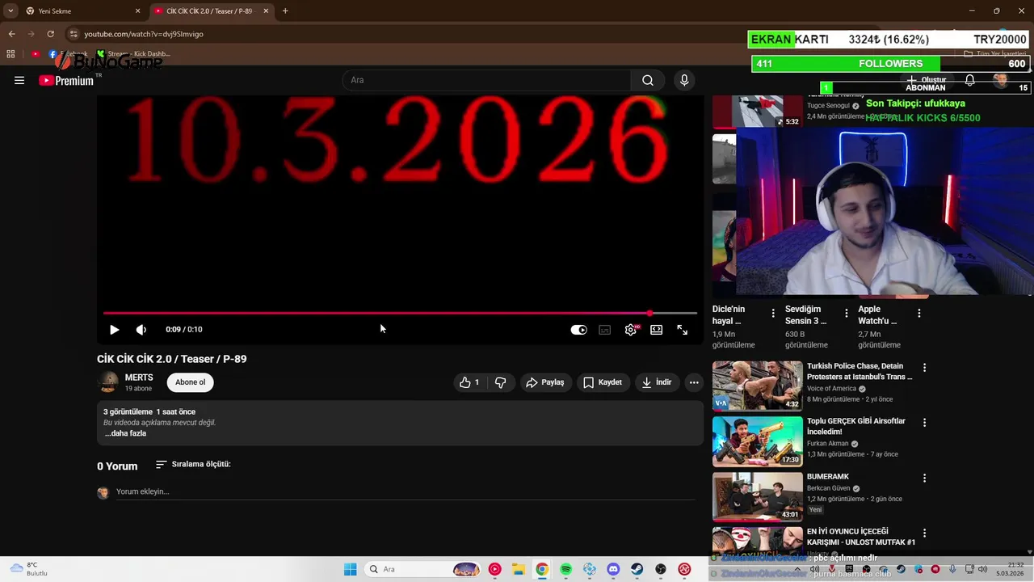The image size is (1034, 582).
Task: View site information icon in address bar
Action: pyautogui.click(x=74, y=34)
